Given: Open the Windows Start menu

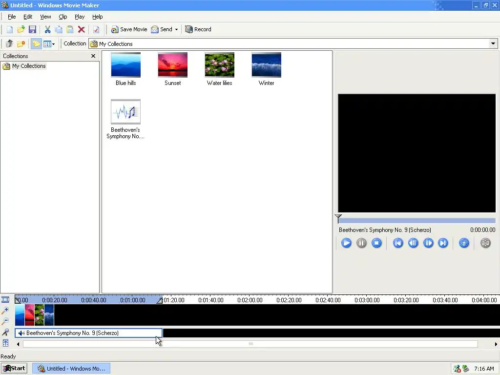Looking at the screenshot, I should coord(14,368).
